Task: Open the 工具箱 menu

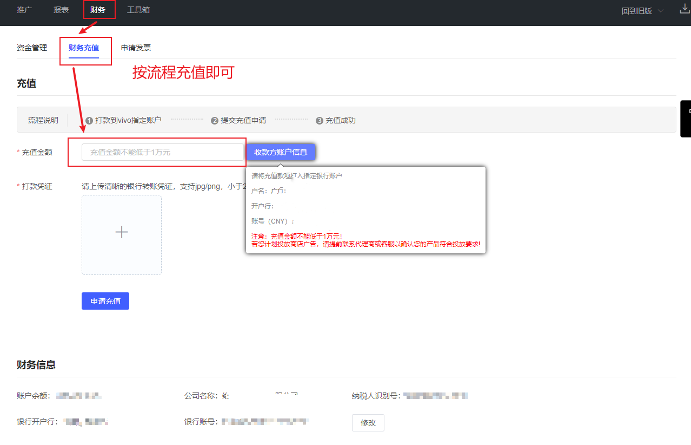Action: (x=138, y=10)
